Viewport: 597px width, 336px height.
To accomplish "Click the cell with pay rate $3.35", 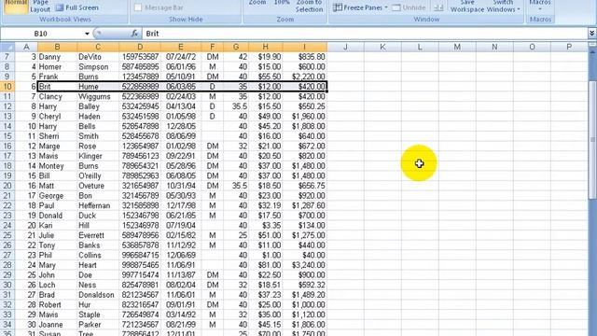I will tap(266, 225).
